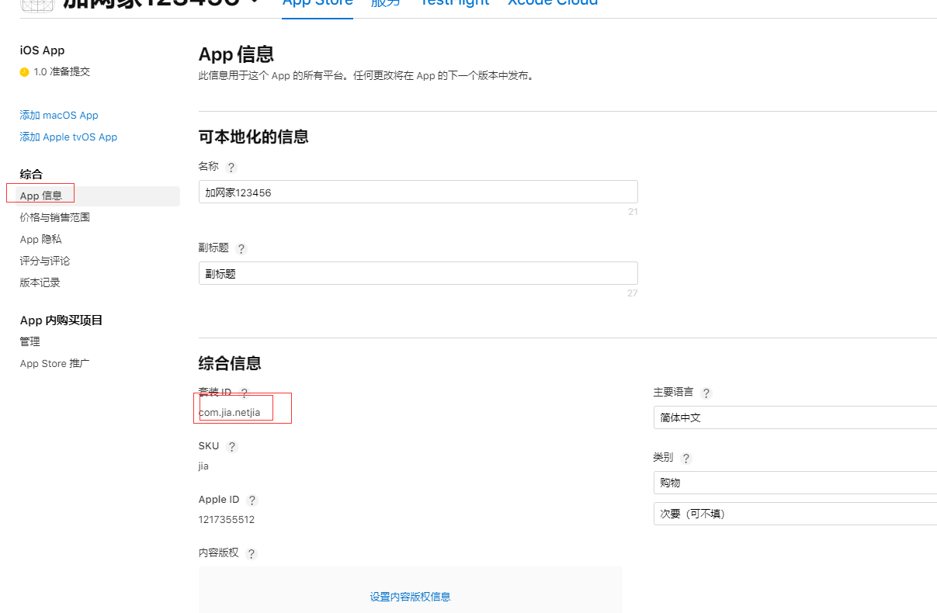
Task: Switch to the Xcode Cloud tab
Action: [553, 4]
